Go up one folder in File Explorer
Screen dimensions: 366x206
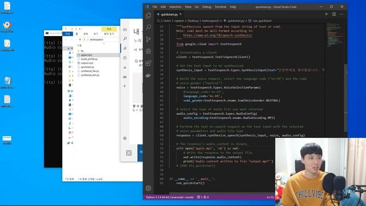tap(80, 39)
